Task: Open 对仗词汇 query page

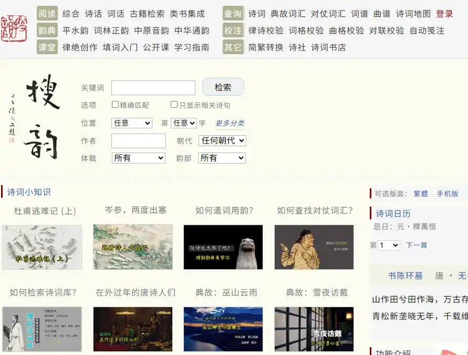Action: (328, 14)
